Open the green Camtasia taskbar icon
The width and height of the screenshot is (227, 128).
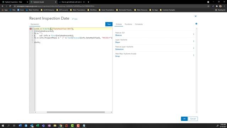(72, 126)
